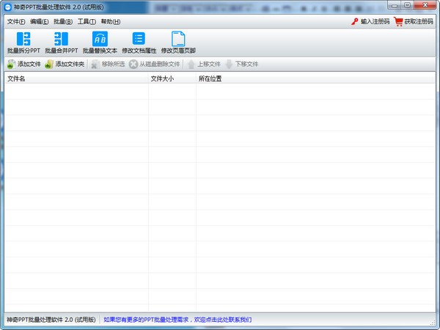The image size is (440, 330).
Task: Expand the 批量(B) menu
Action: click(x=63, y=22)
